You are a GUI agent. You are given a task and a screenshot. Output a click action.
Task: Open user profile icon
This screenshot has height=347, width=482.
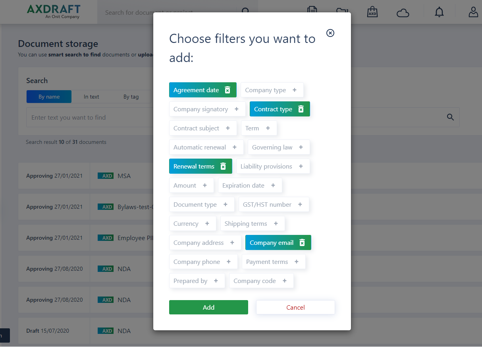473,12
